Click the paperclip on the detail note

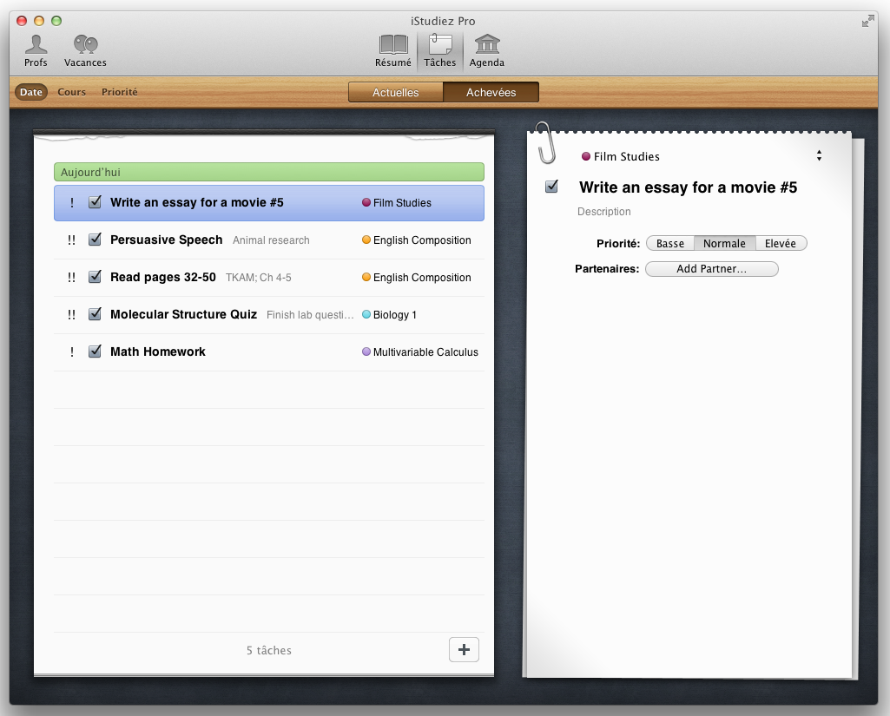546,142
